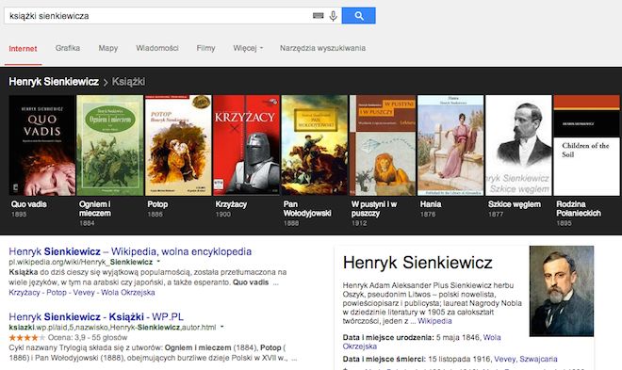The image size is (622, 370).
Task: Click the Książki breadcrumb label
Action: (x=128, y=82)
